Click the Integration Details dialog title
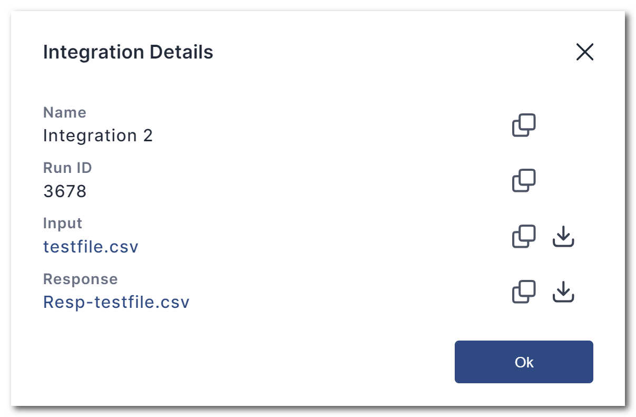The height and width of the screenshot is (417, 636). pos(128,52)
